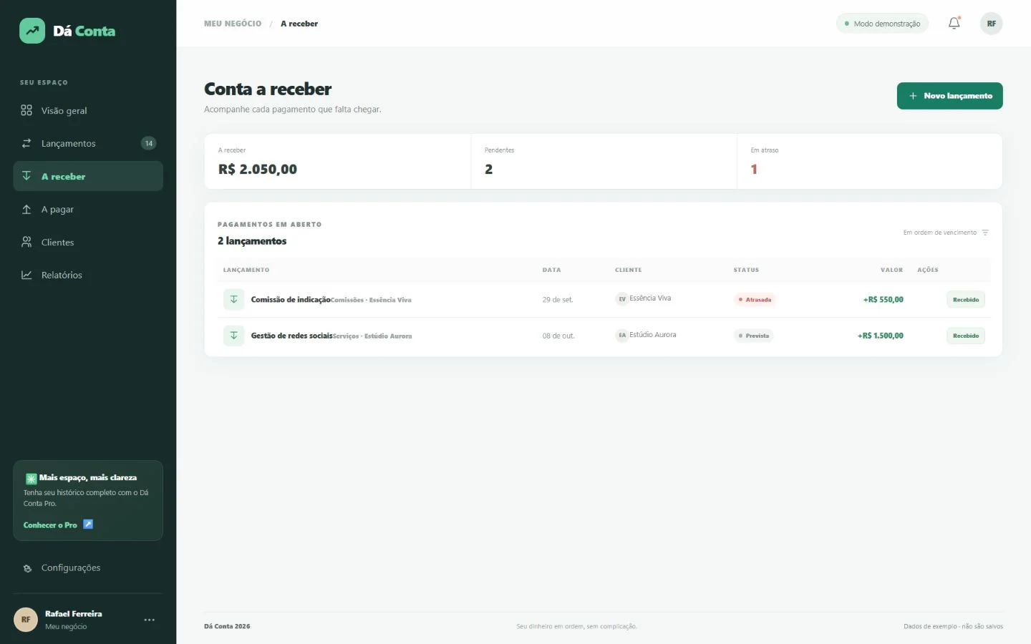Click the Configurações gear icon
The height and width of the screenshot is (644, 1031).
click(x=27, y=568)
